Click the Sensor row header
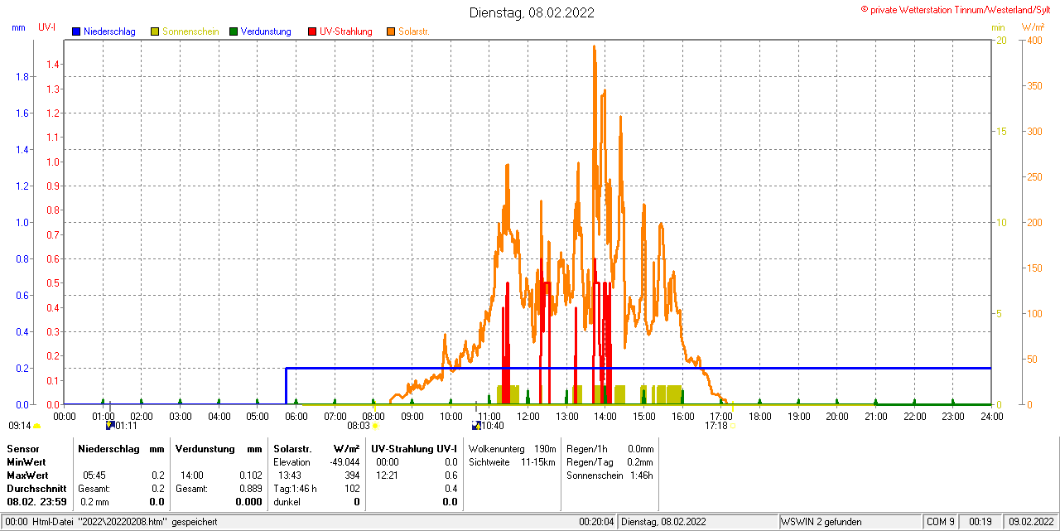The height and width of the screenshot is (531, 1060). click(x=22, y=448)
